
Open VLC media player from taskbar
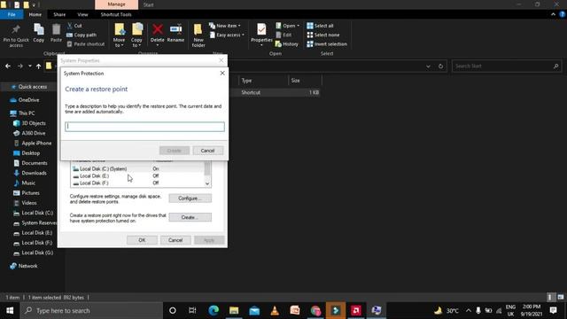[x=275, y=310]
